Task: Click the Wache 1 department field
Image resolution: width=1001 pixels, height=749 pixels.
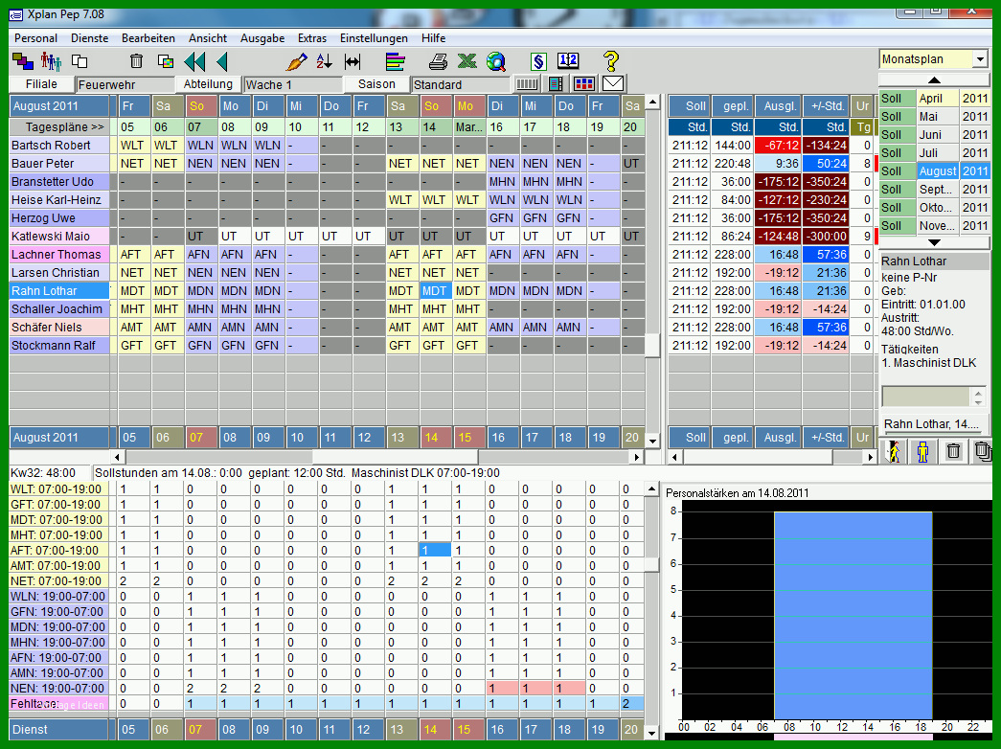Action: (x=293, y=84)
